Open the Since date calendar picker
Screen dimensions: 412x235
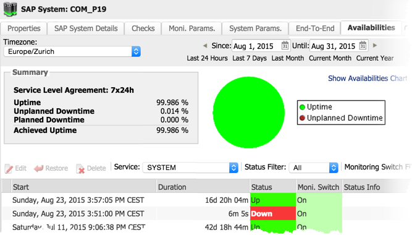click(285, 46)
